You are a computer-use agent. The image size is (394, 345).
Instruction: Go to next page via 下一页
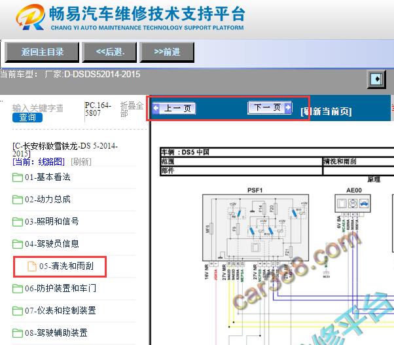coord(270,107)
